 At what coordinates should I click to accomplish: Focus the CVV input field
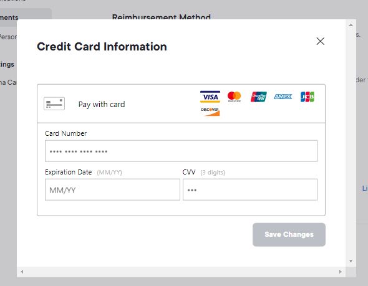coord(250,189)
